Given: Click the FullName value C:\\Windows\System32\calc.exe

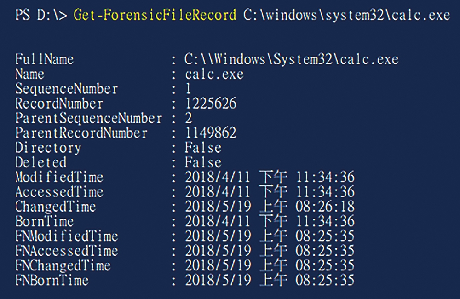Looking at the screenshot, I should (291, 59).
